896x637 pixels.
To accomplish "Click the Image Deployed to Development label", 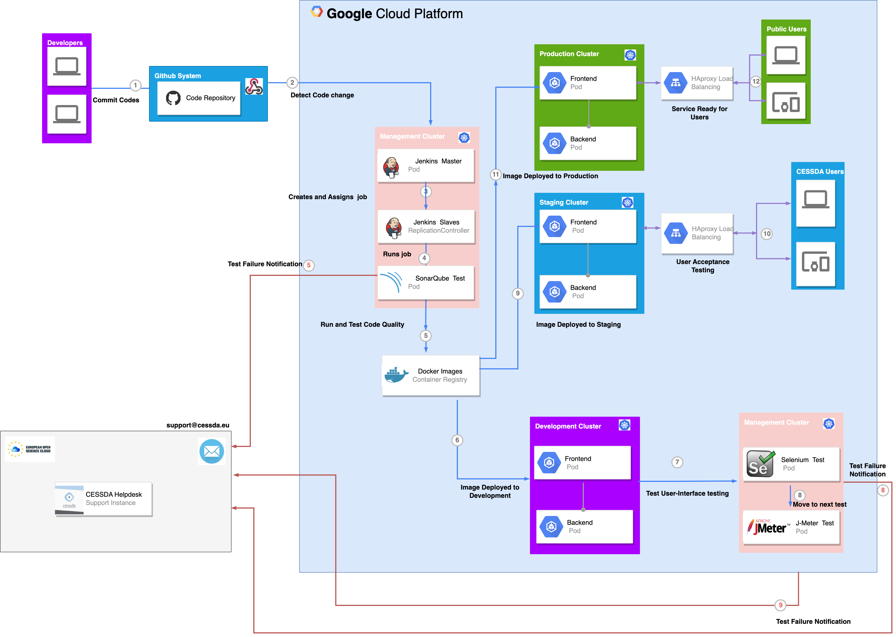I will coord(490,492).
